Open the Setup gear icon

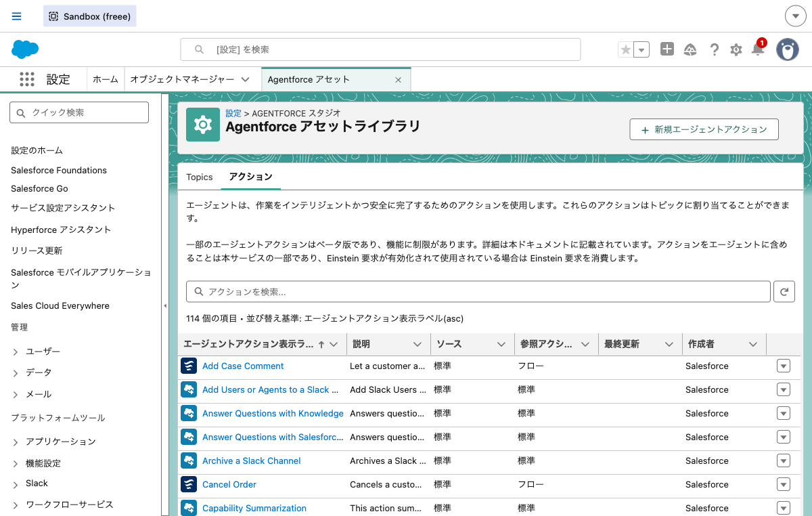pyautogui.click(x=736, y=49)
